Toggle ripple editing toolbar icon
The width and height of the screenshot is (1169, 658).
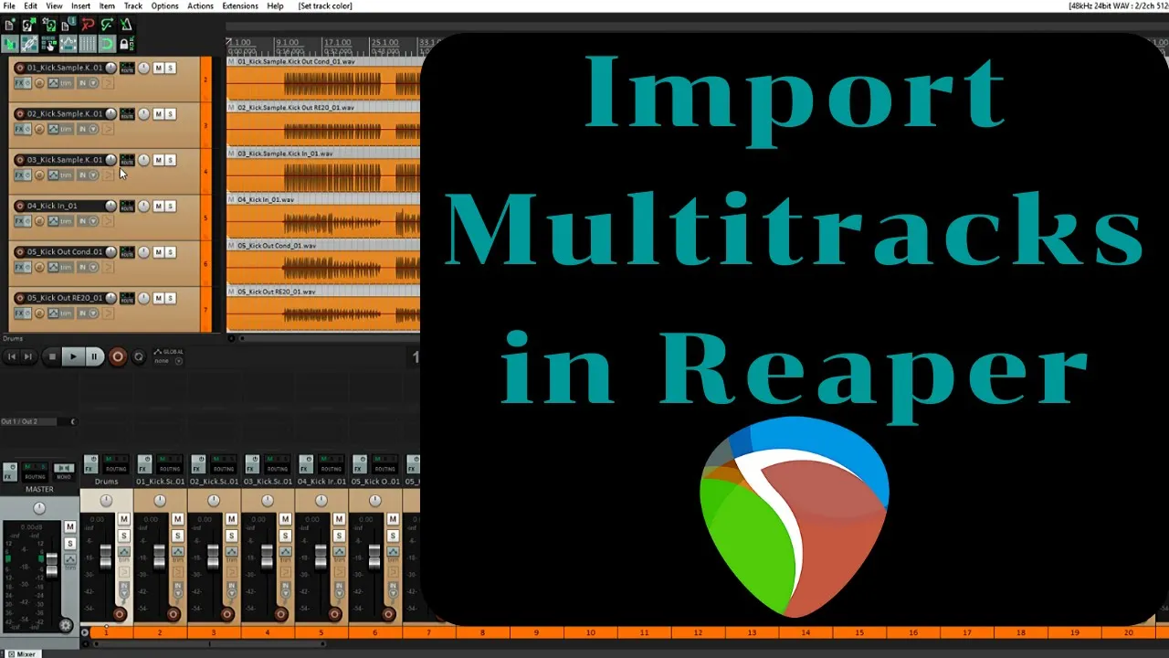coord(49,44)
